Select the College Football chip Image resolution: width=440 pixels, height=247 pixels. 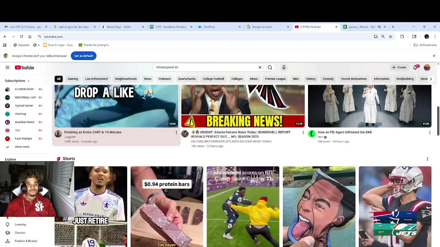(213, 79)
